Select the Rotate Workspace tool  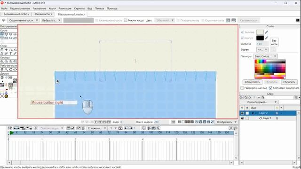click(11, 69)
